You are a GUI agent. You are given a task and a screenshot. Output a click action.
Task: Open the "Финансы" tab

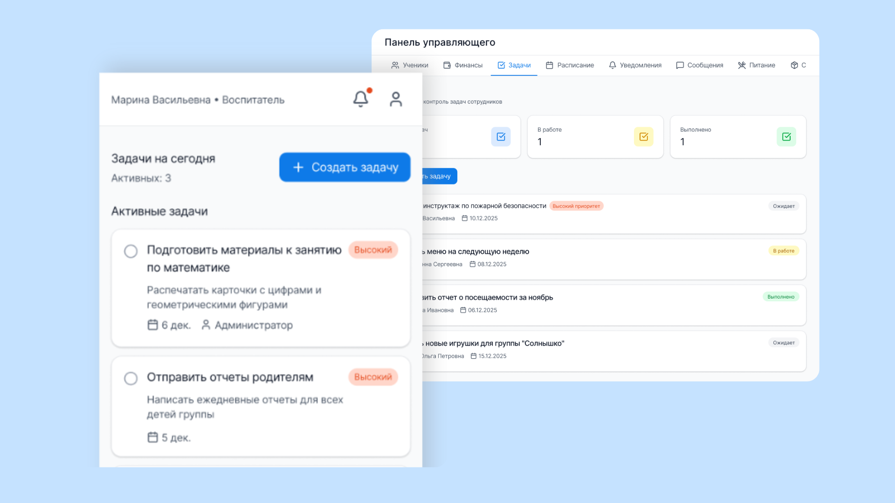point(462,65)
